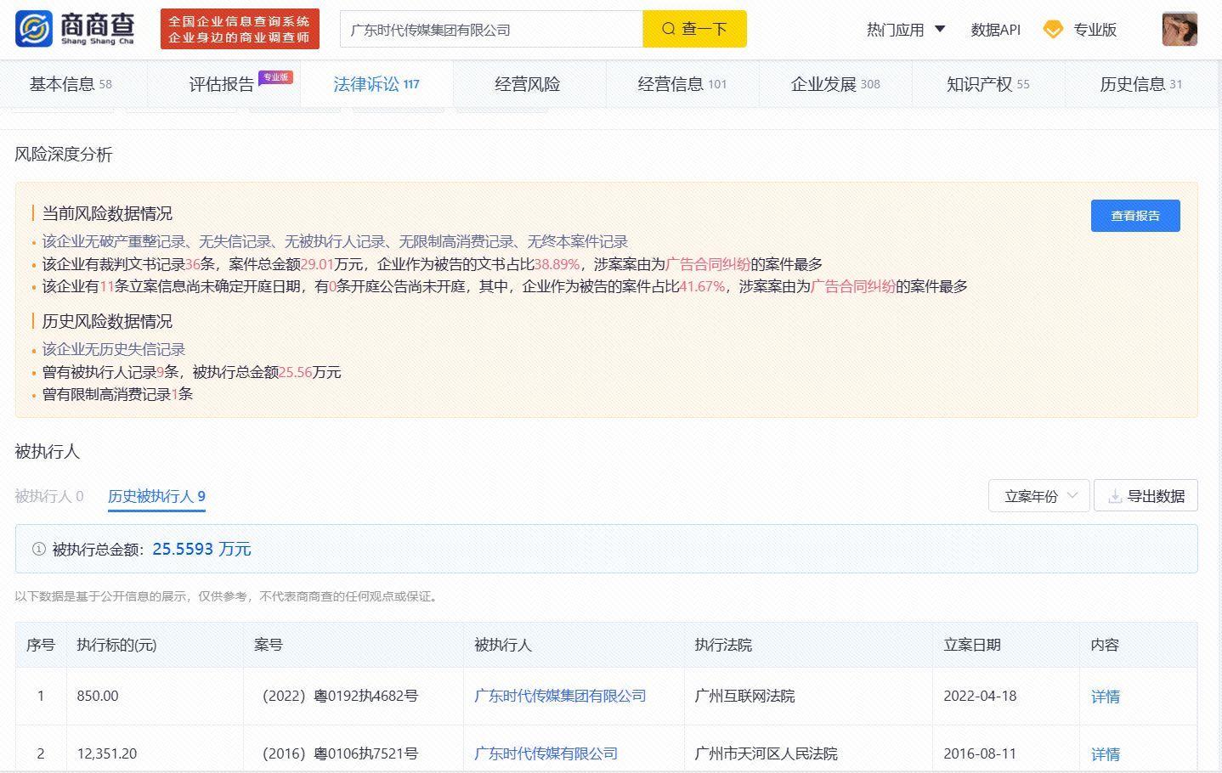1222x773 pixels.
Task: Click the 风险深度分析 section heading
Action: [64, 155]
